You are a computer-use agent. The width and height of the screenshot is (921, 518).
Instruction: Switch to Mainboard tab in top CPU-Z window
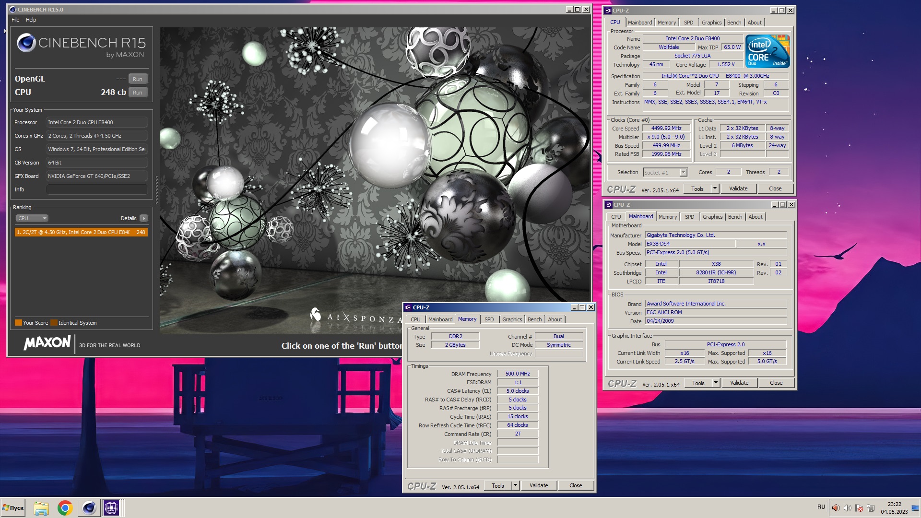[640, 23]
